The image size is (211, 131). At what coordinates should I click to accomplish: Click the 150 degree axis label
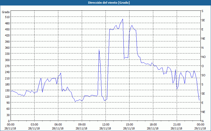[x=7, y=90]
